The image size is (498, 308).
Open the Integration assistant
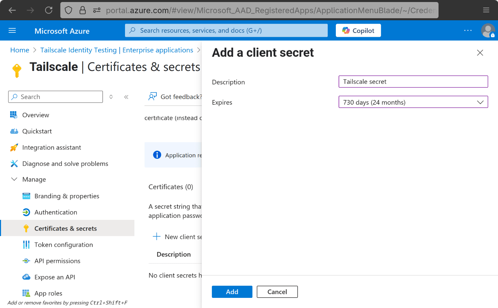point(51,147)
